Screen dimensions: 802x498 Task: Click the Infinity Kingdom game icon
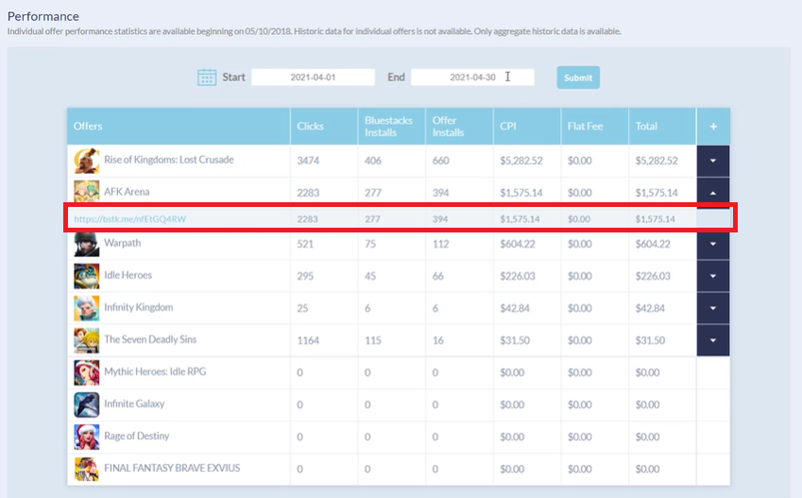[87, 308]
